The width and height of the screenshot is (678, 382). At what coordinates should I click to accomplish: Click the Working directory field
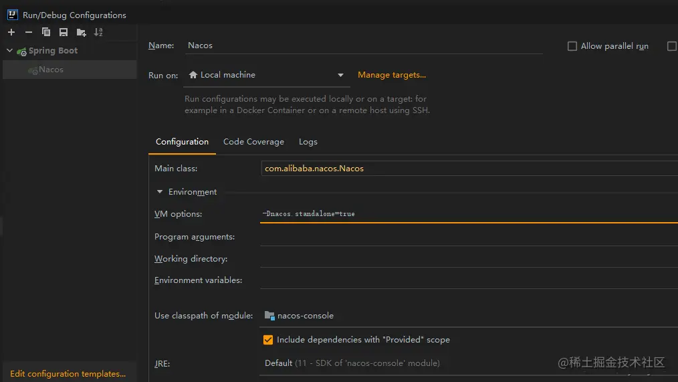pos(469,259)
